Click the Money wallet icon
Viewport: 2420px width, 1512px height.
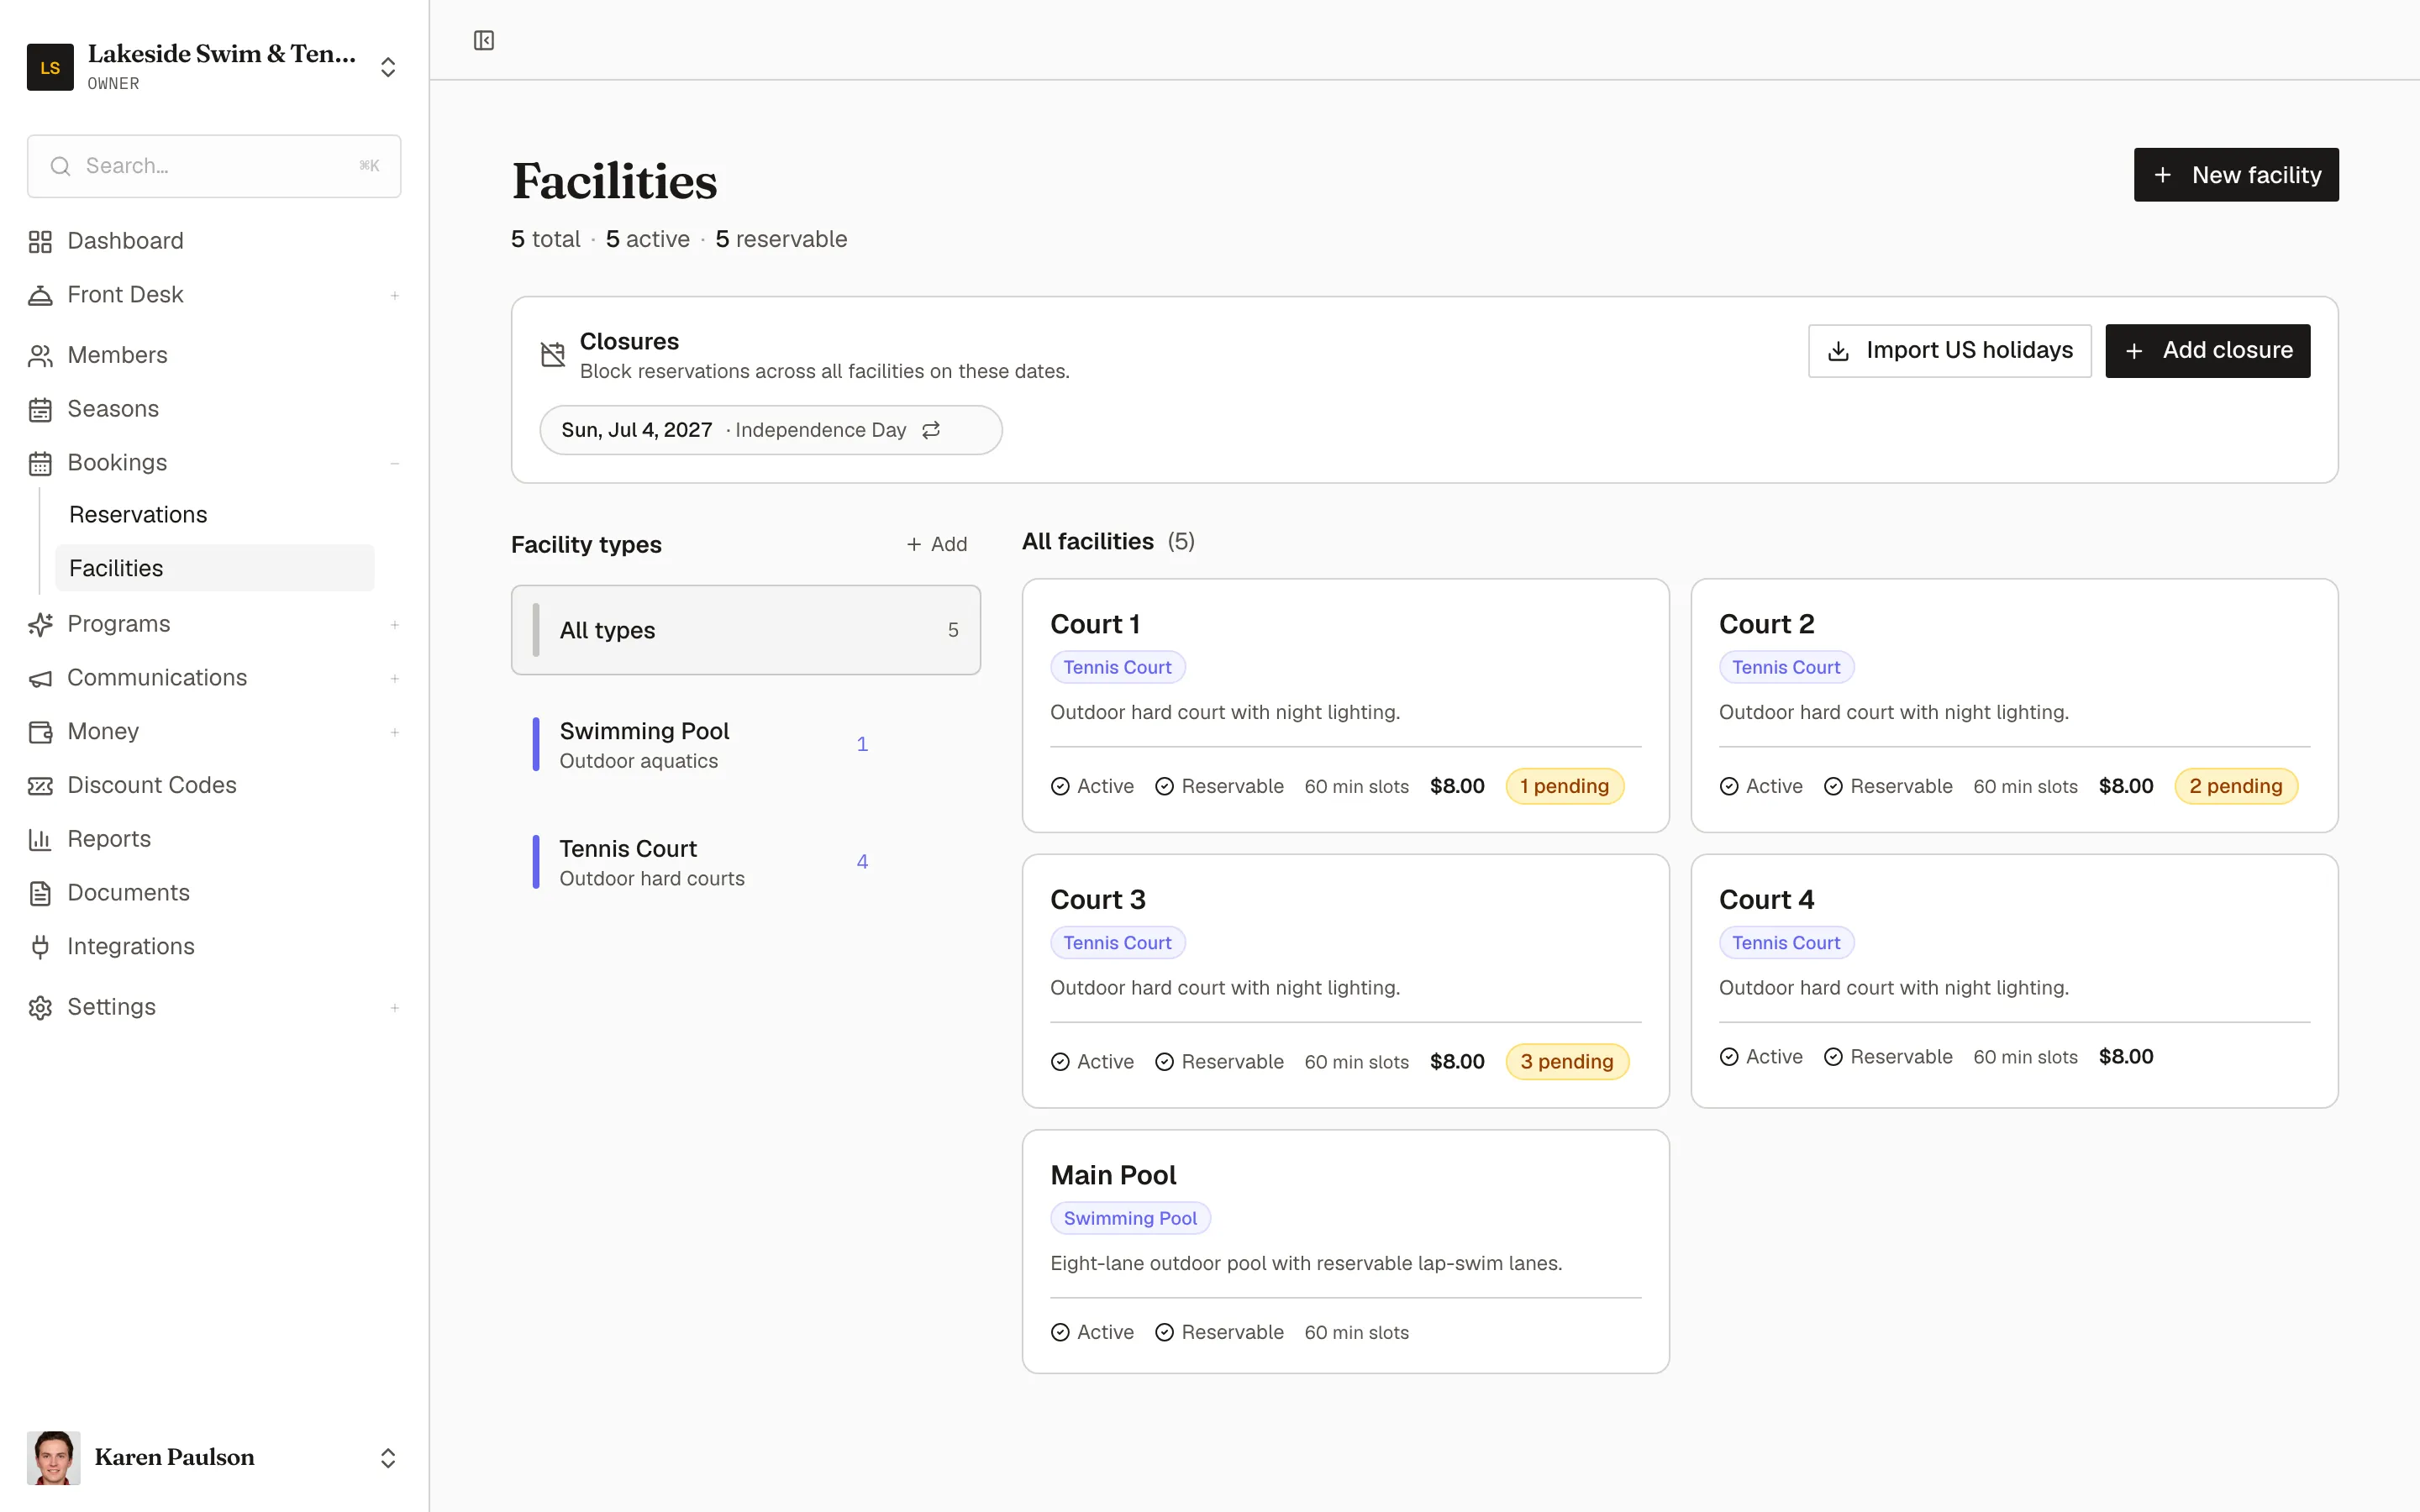click(40, 732)
